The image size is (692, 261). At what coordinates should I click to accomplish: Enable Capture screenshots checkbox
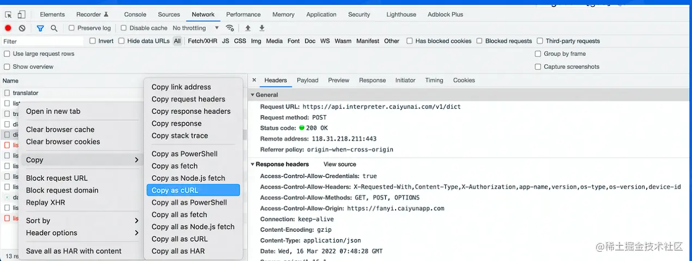click(x=538, y=67)
